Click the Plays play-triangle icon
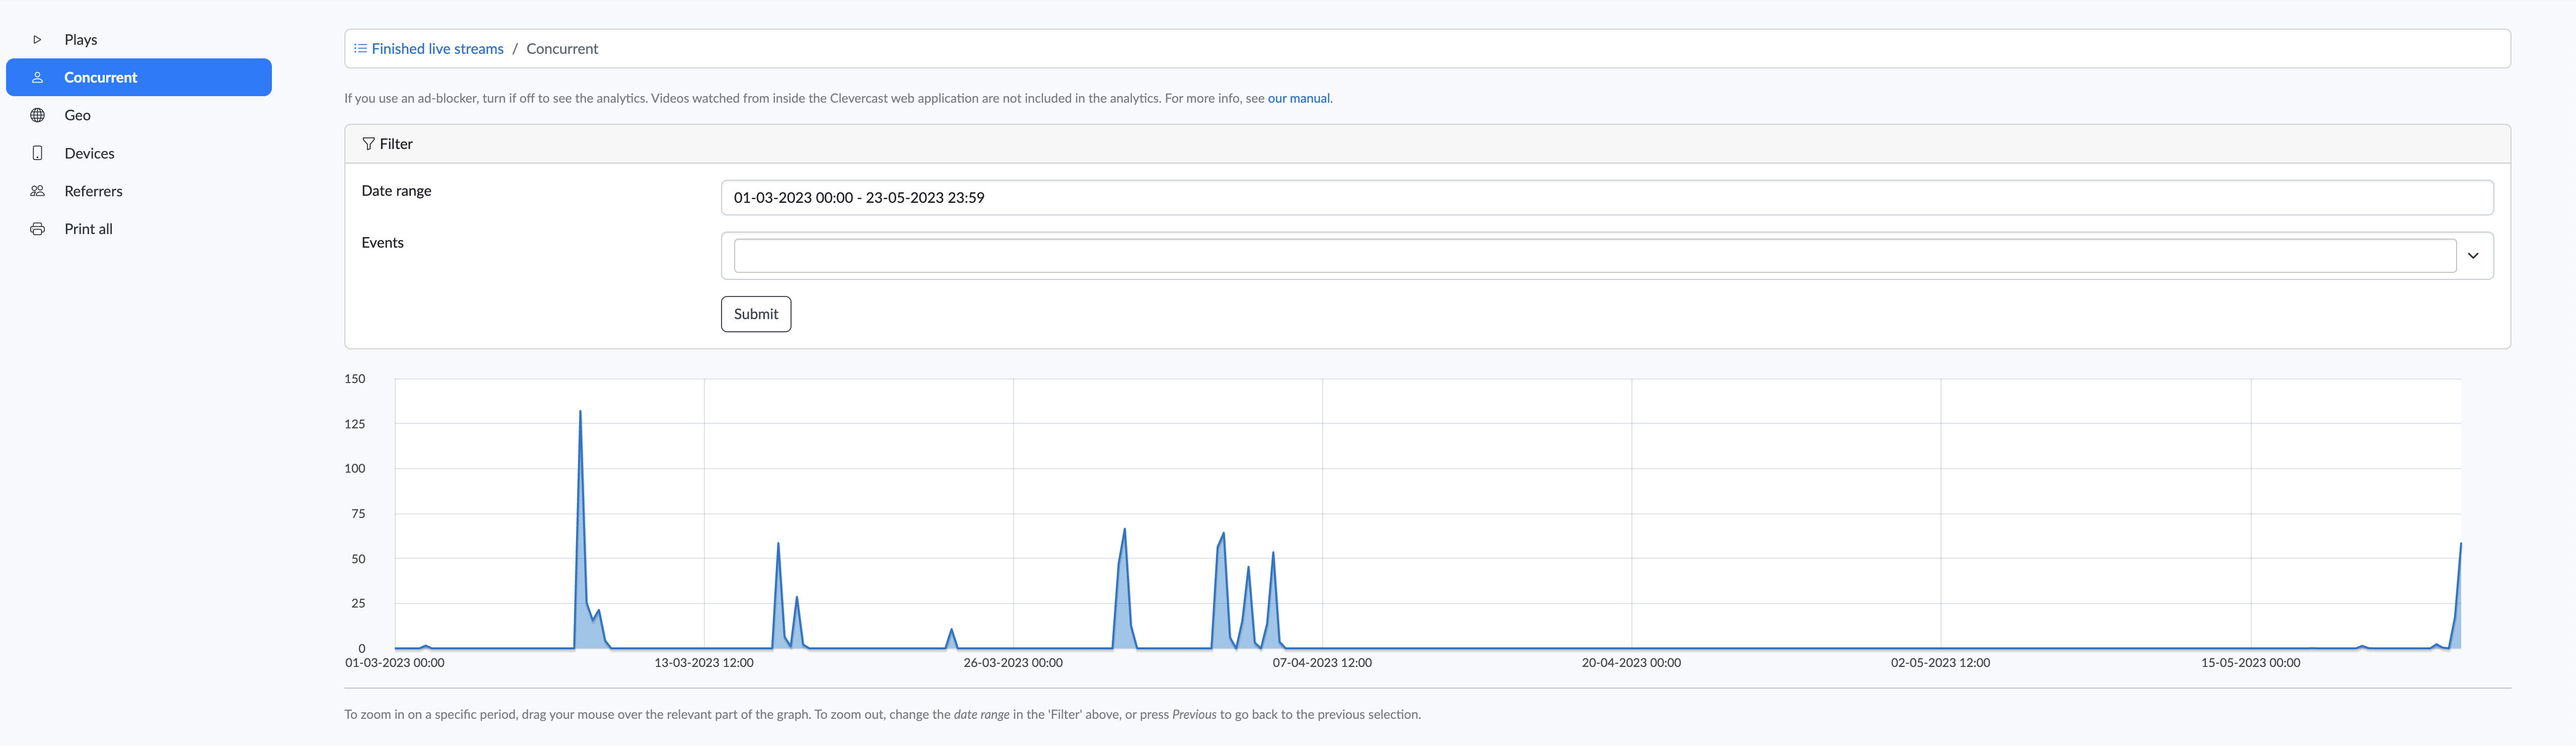 (37, 40)
